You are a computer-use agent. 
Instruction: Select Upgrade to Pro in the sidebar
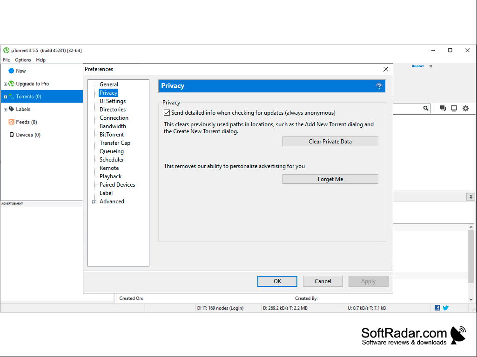[32, 84]
